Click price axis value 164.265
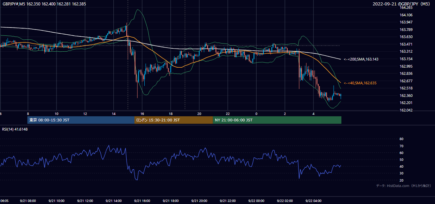The width and height of the screenshot is (435, 204). pos(406,7)
